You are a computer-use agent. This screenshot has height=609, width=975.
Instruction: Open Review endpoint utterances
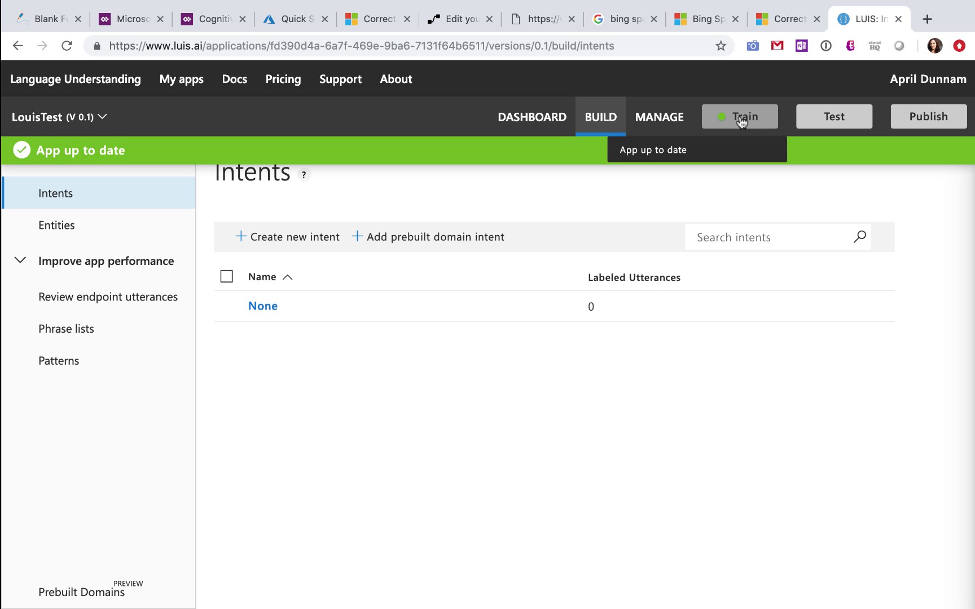(108, 297)
